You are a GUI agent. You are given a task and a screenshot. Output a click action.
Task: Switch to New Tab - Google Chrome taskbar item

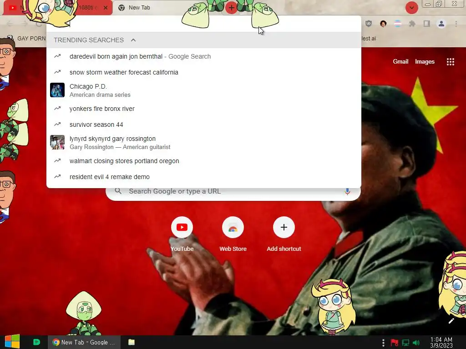[84, 342]
